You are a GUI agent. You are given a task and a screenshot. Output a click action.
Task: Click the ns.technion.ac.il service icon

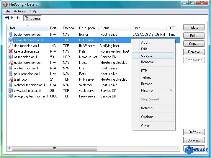click(11, 57)
